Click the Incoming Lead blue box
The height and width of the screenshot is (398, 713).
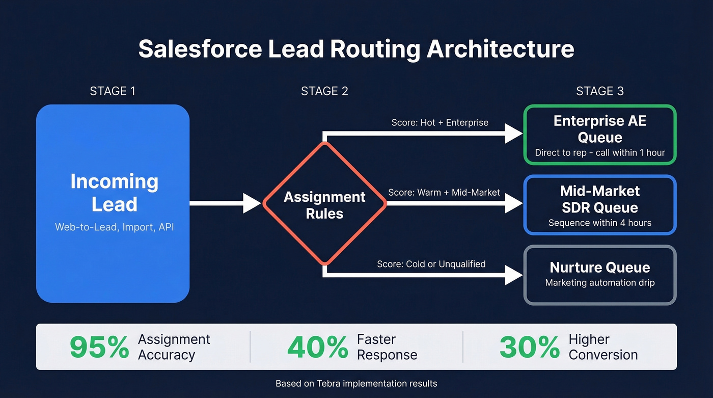pyautogui.click(x=113, y=203)
